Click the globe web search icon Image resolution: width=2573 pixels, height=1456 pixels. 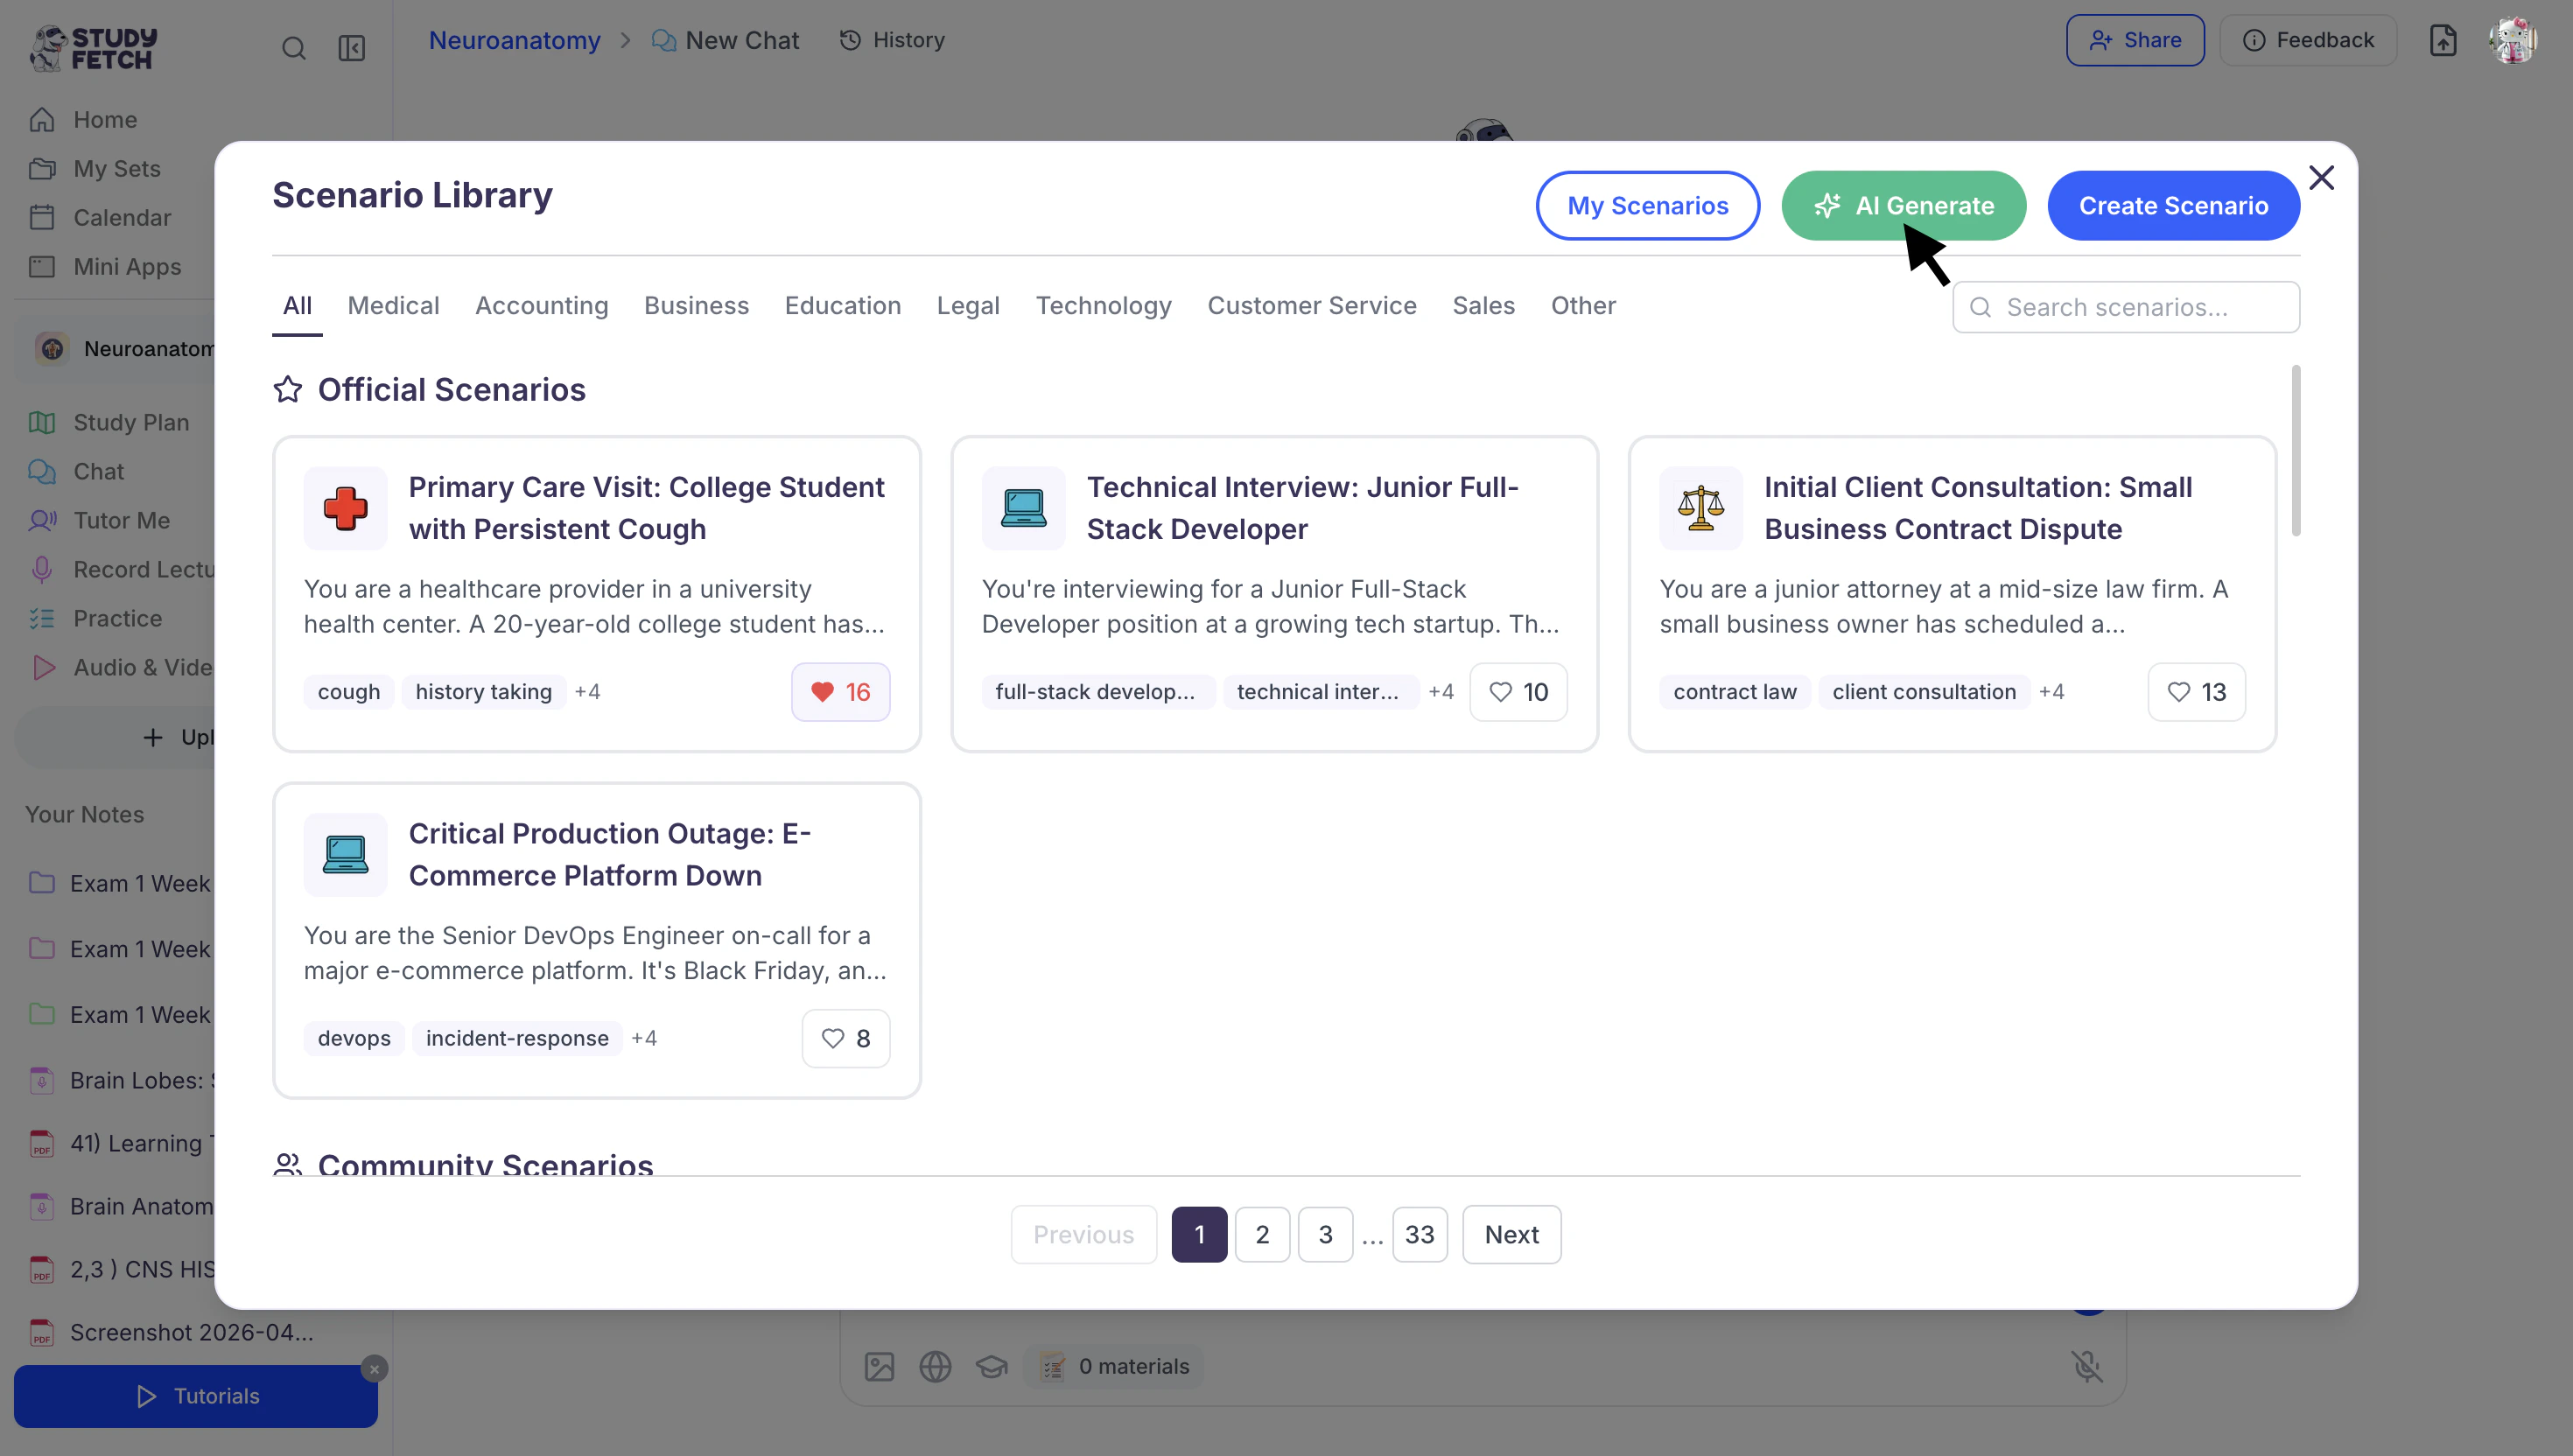pos(935,1366)
